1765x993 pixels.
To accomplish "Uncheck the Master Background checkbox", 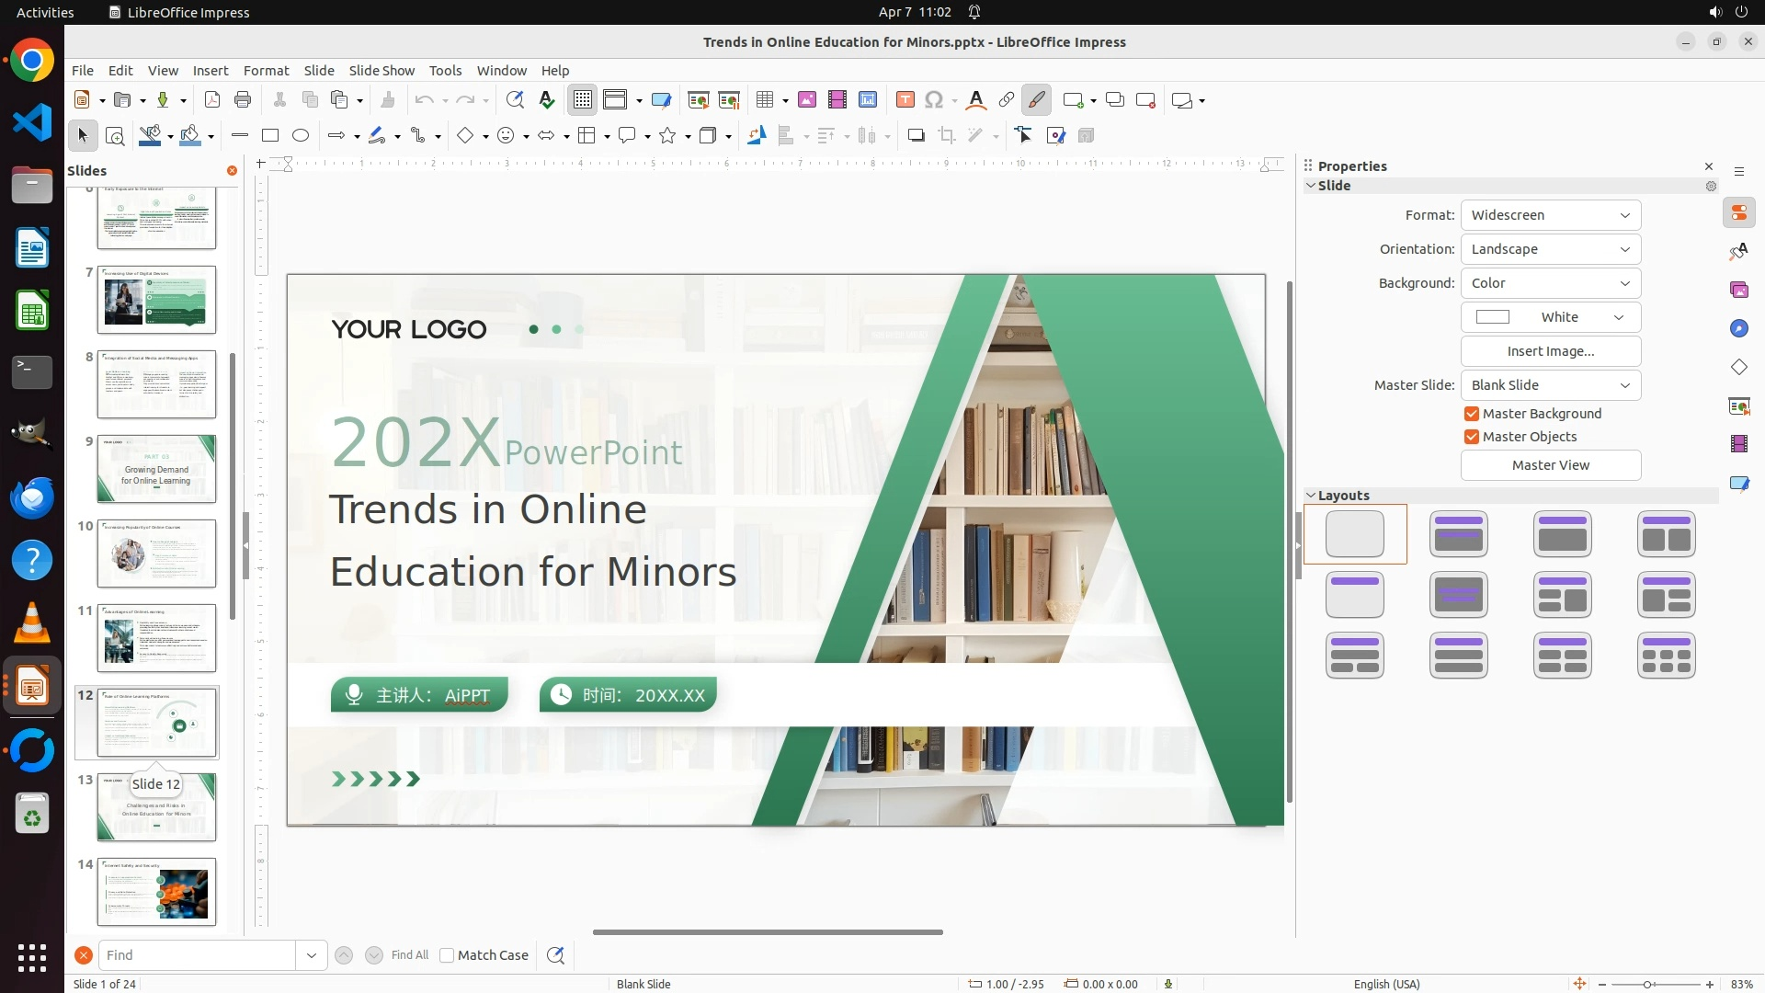I will (x=1472, y=414).
